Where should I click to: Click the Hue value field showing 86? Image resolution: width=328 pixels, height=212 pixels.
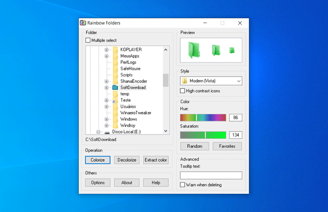(x=236, y=117)
